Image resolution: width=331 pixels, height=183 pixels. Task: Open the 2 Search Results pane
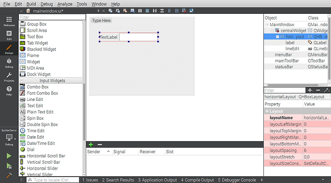pos(118,180)
